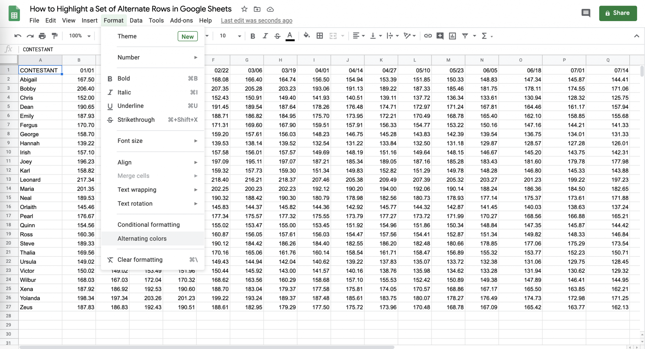Apply fill color to selected cell
This screenshot has width=645, height=349.
click(x=306, y=36)
